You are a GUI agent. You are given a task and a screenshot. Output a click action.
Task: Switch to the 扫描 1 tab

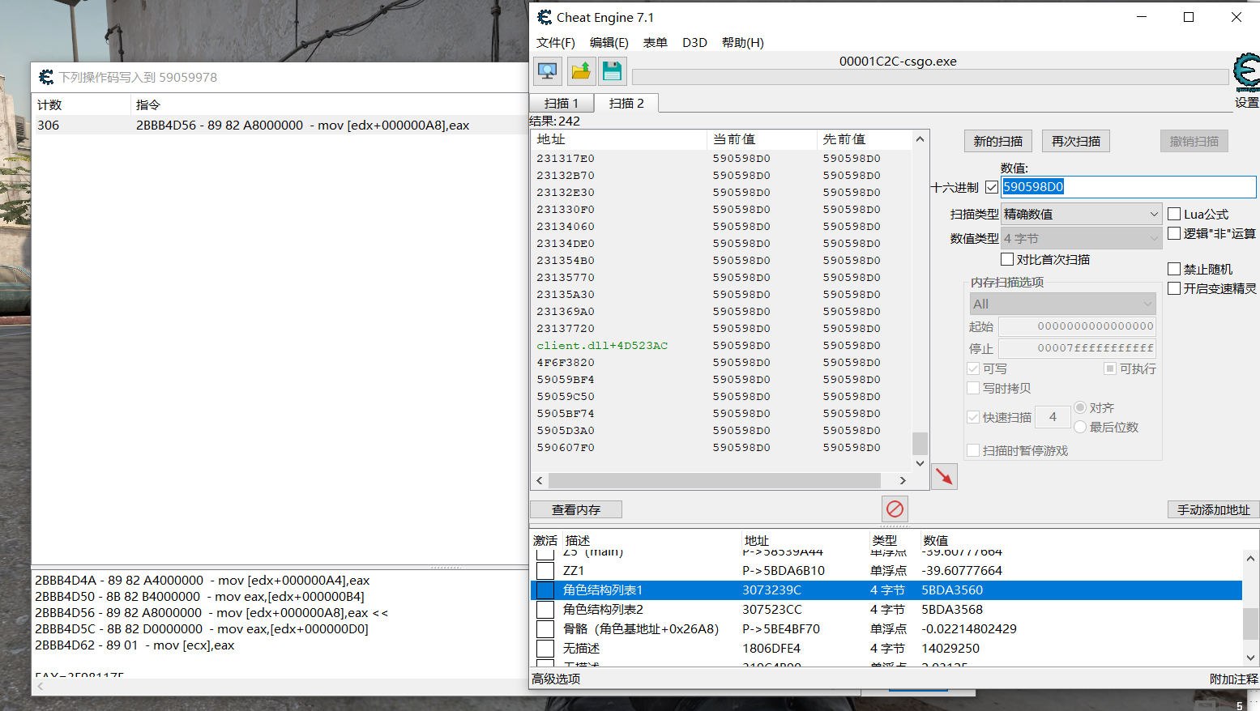point(562,103)
